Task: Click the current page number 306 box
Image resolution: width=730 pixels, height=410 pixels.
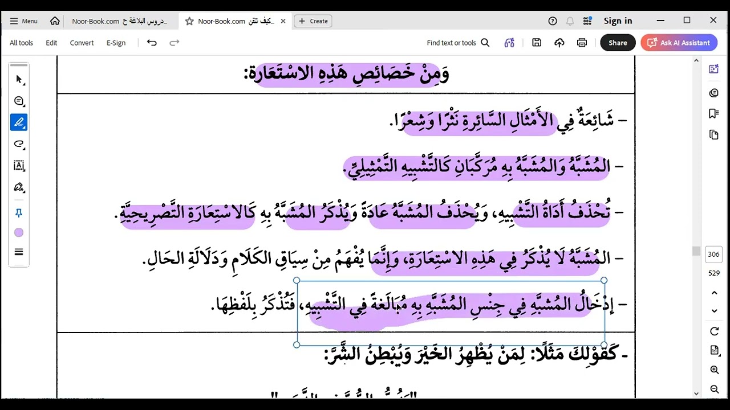Action: [x=714, y=255]
